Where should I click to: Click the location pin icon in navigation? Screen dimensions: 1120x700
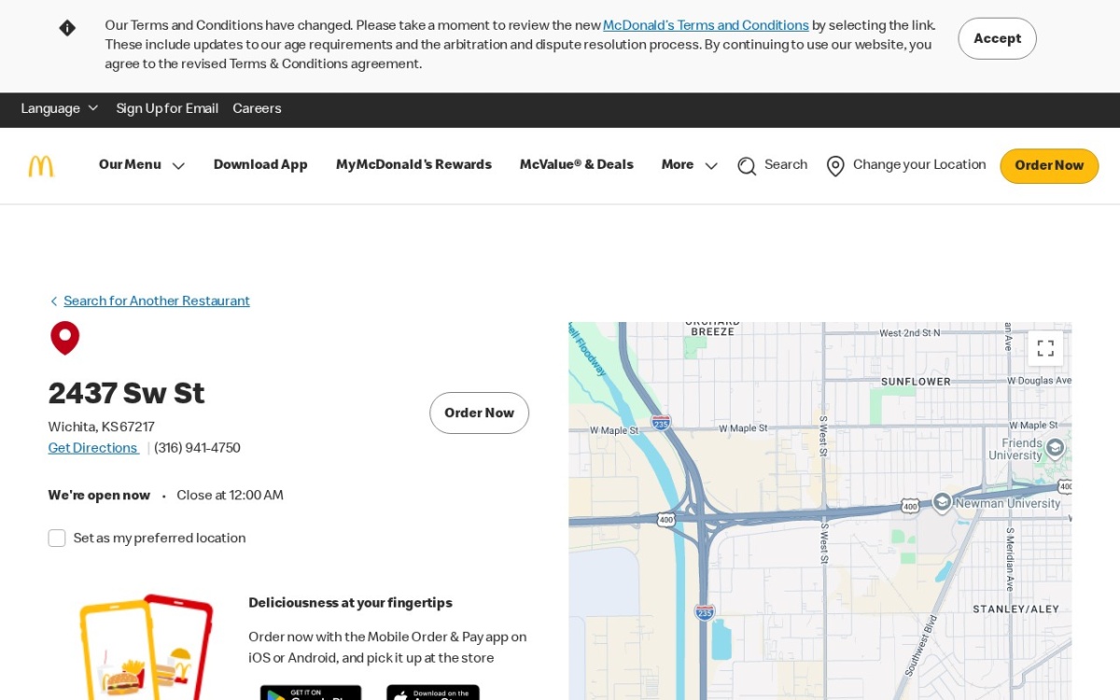click(835, 166)
